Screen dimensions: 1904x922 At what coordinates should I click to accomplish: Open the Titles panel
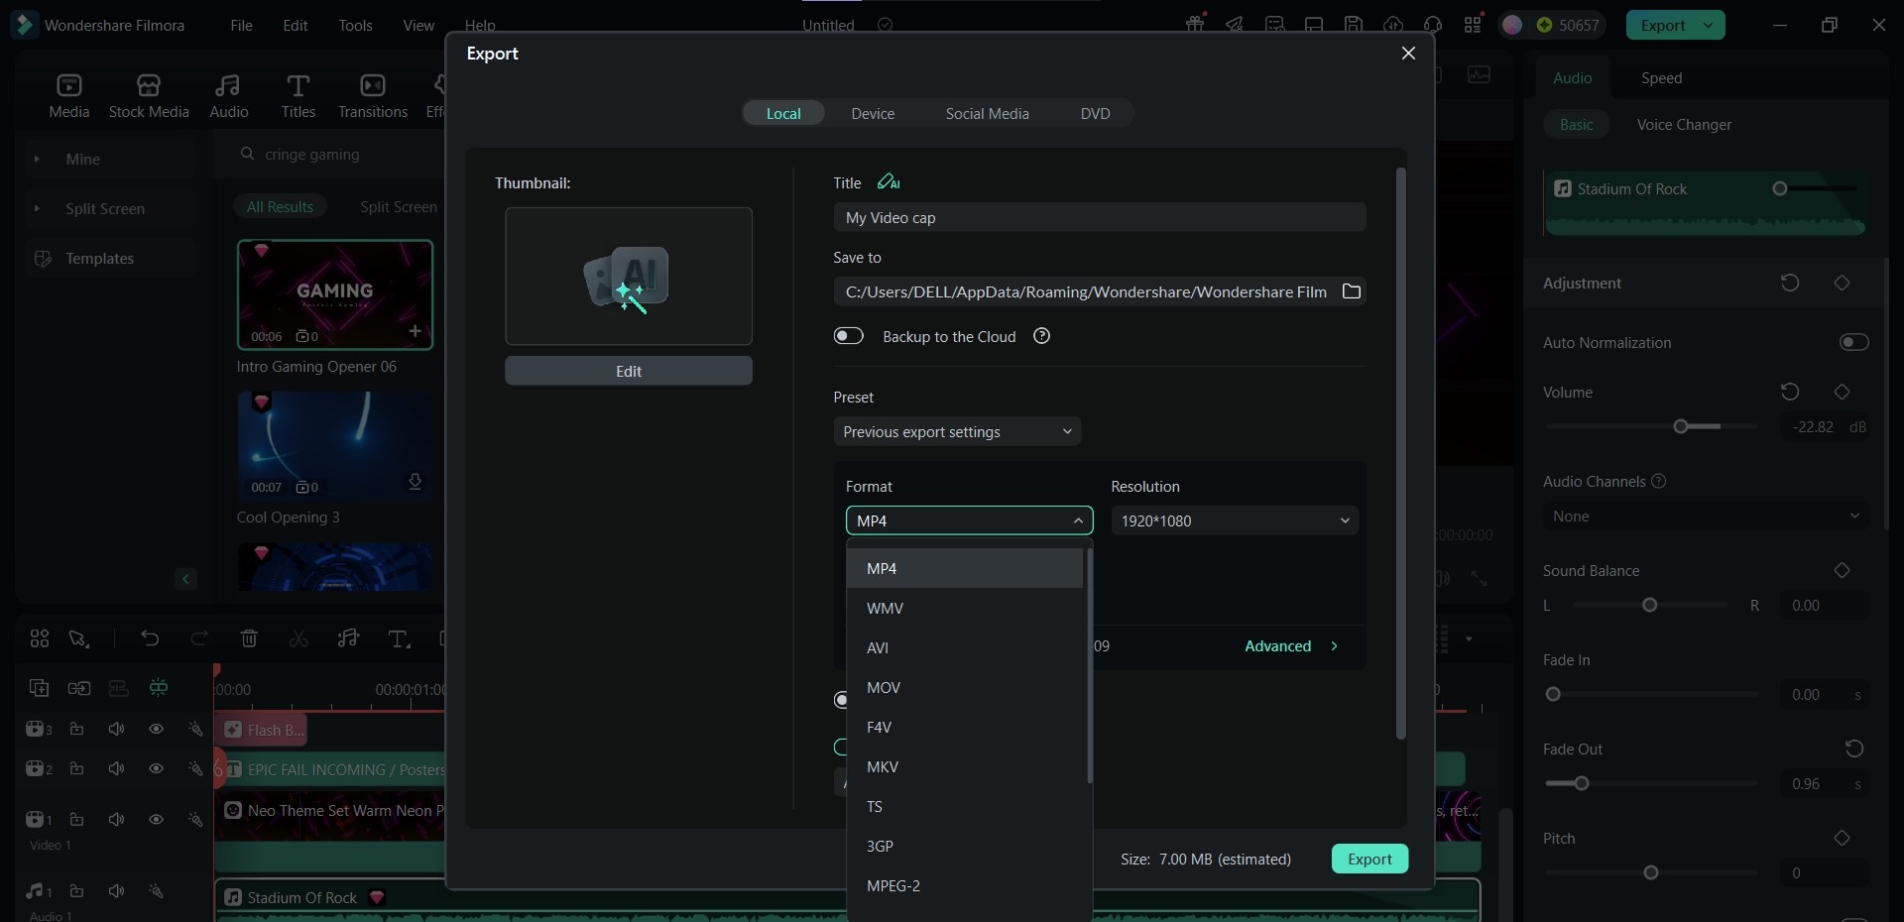click(x=297, y=96)
